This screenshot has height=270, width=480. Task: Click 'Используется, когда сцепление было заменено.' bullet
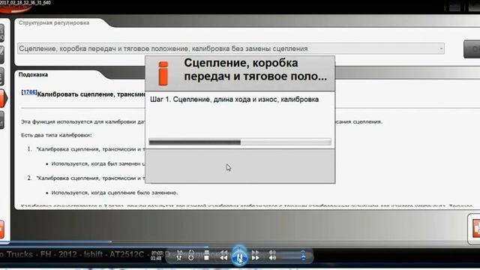(115, 193)
